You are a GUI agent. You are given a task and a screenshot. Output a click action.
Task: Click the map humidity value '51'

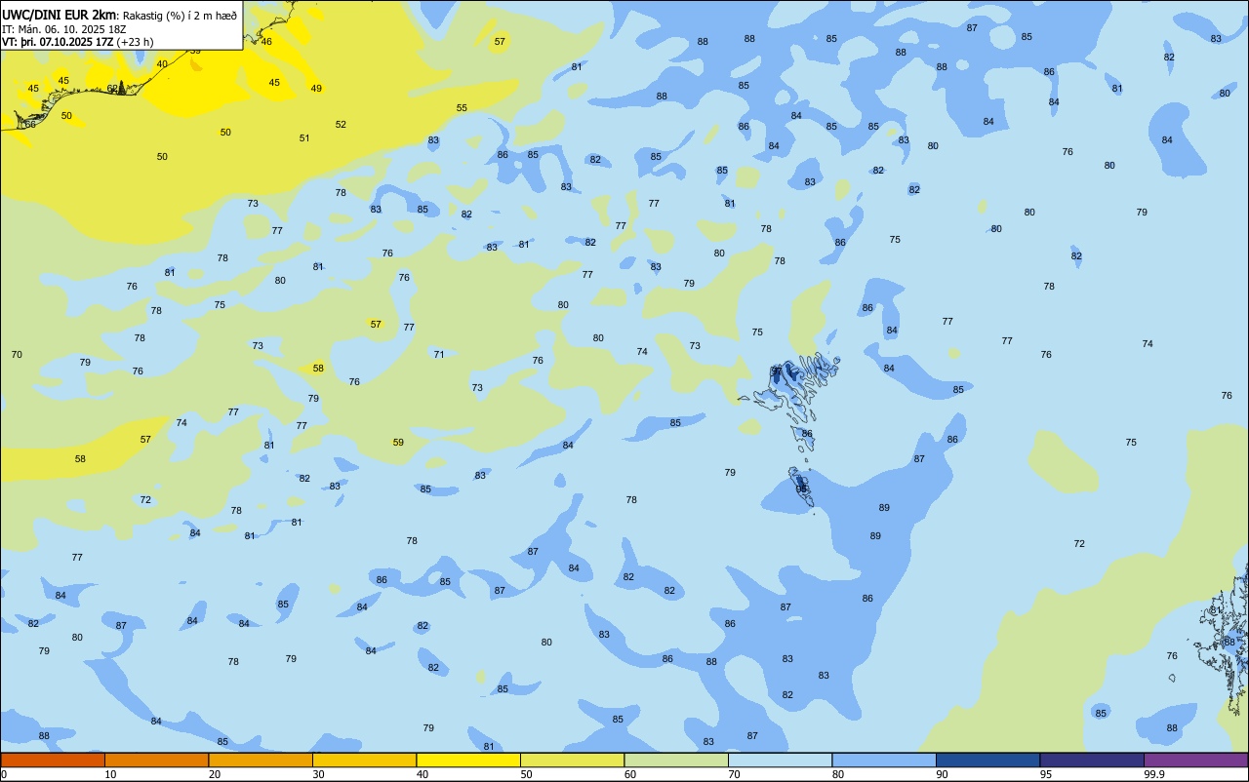point(304,137)
